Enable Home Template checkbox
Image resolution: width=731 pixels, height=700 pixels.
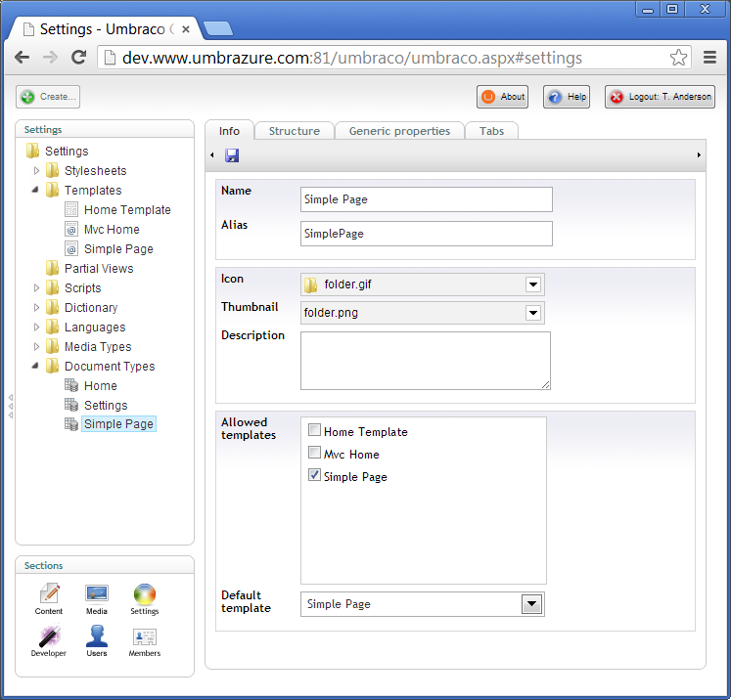click(x=314, y=430)
